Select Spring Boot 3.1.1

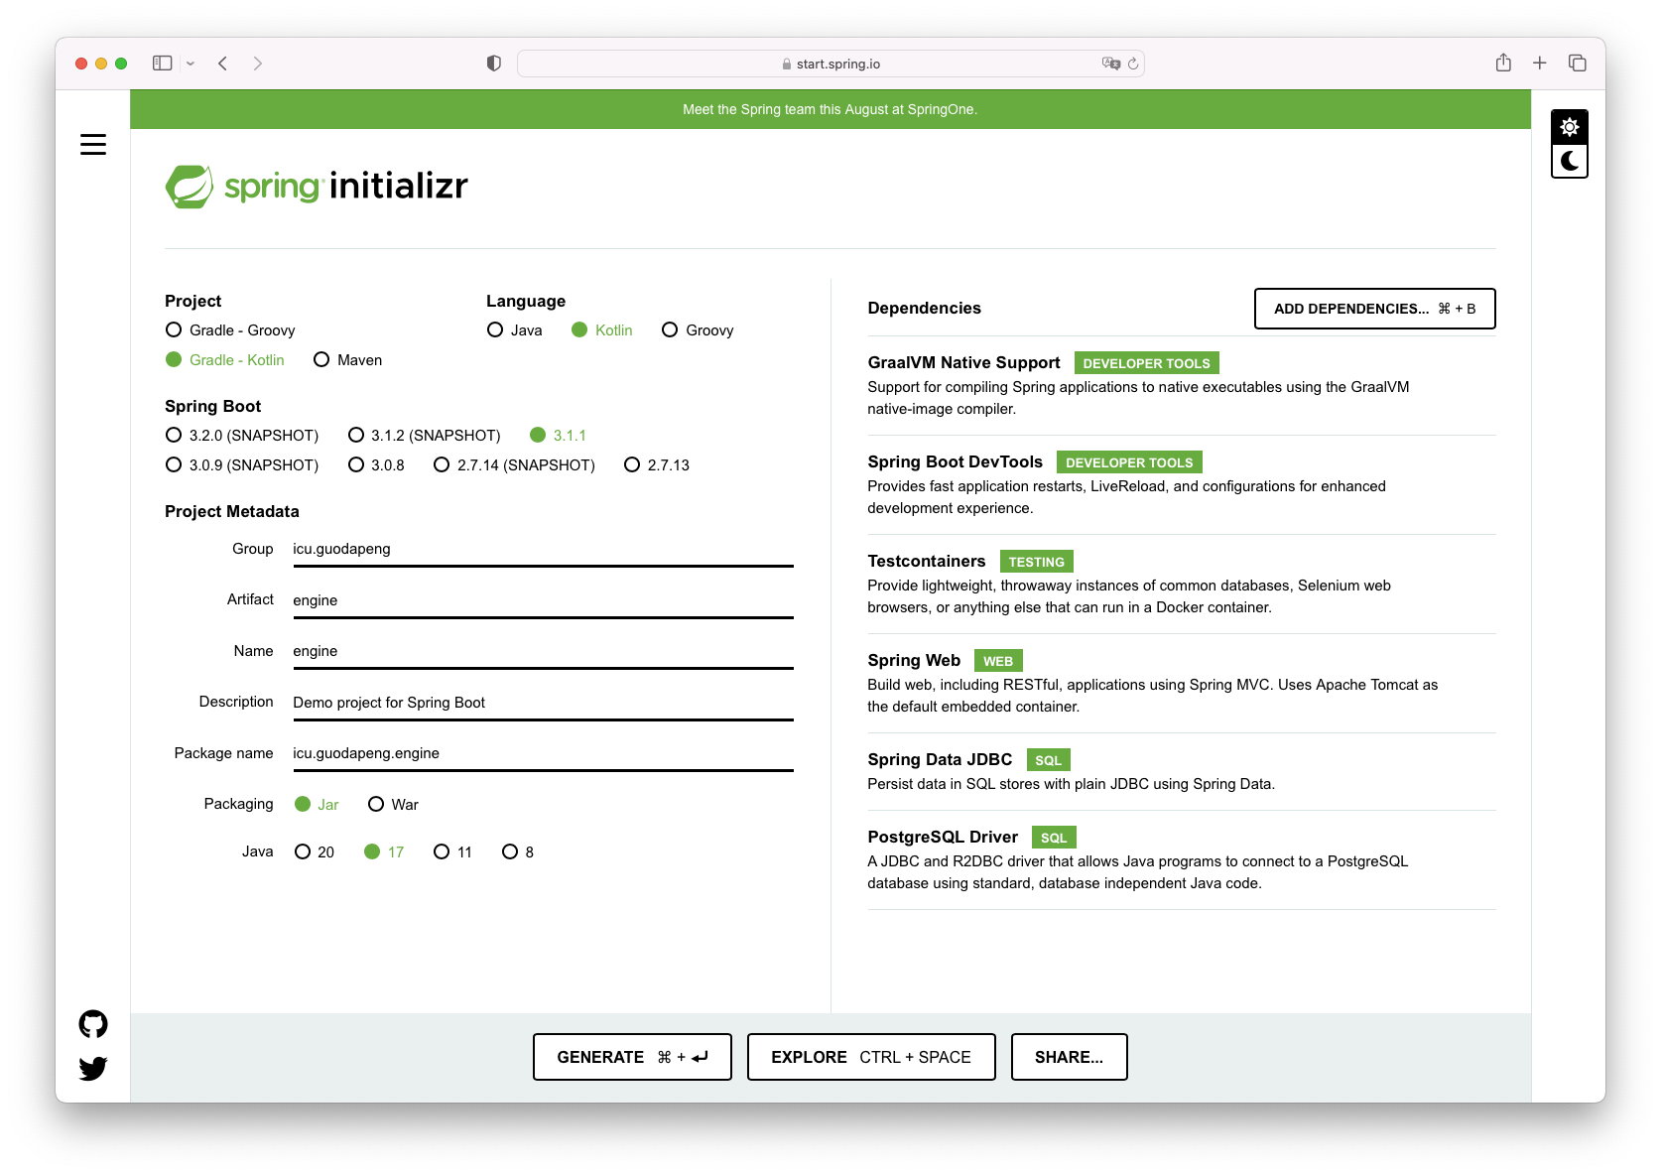click(x=558, y=436)
